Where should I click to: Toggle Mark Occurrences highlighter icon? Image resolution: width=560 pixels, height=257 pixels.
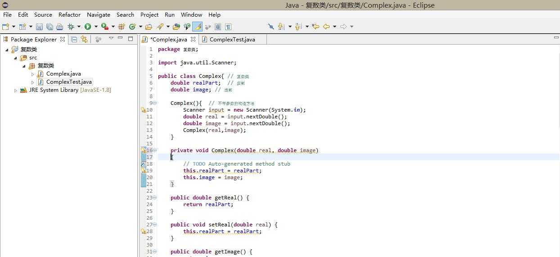tap(197, 27)
